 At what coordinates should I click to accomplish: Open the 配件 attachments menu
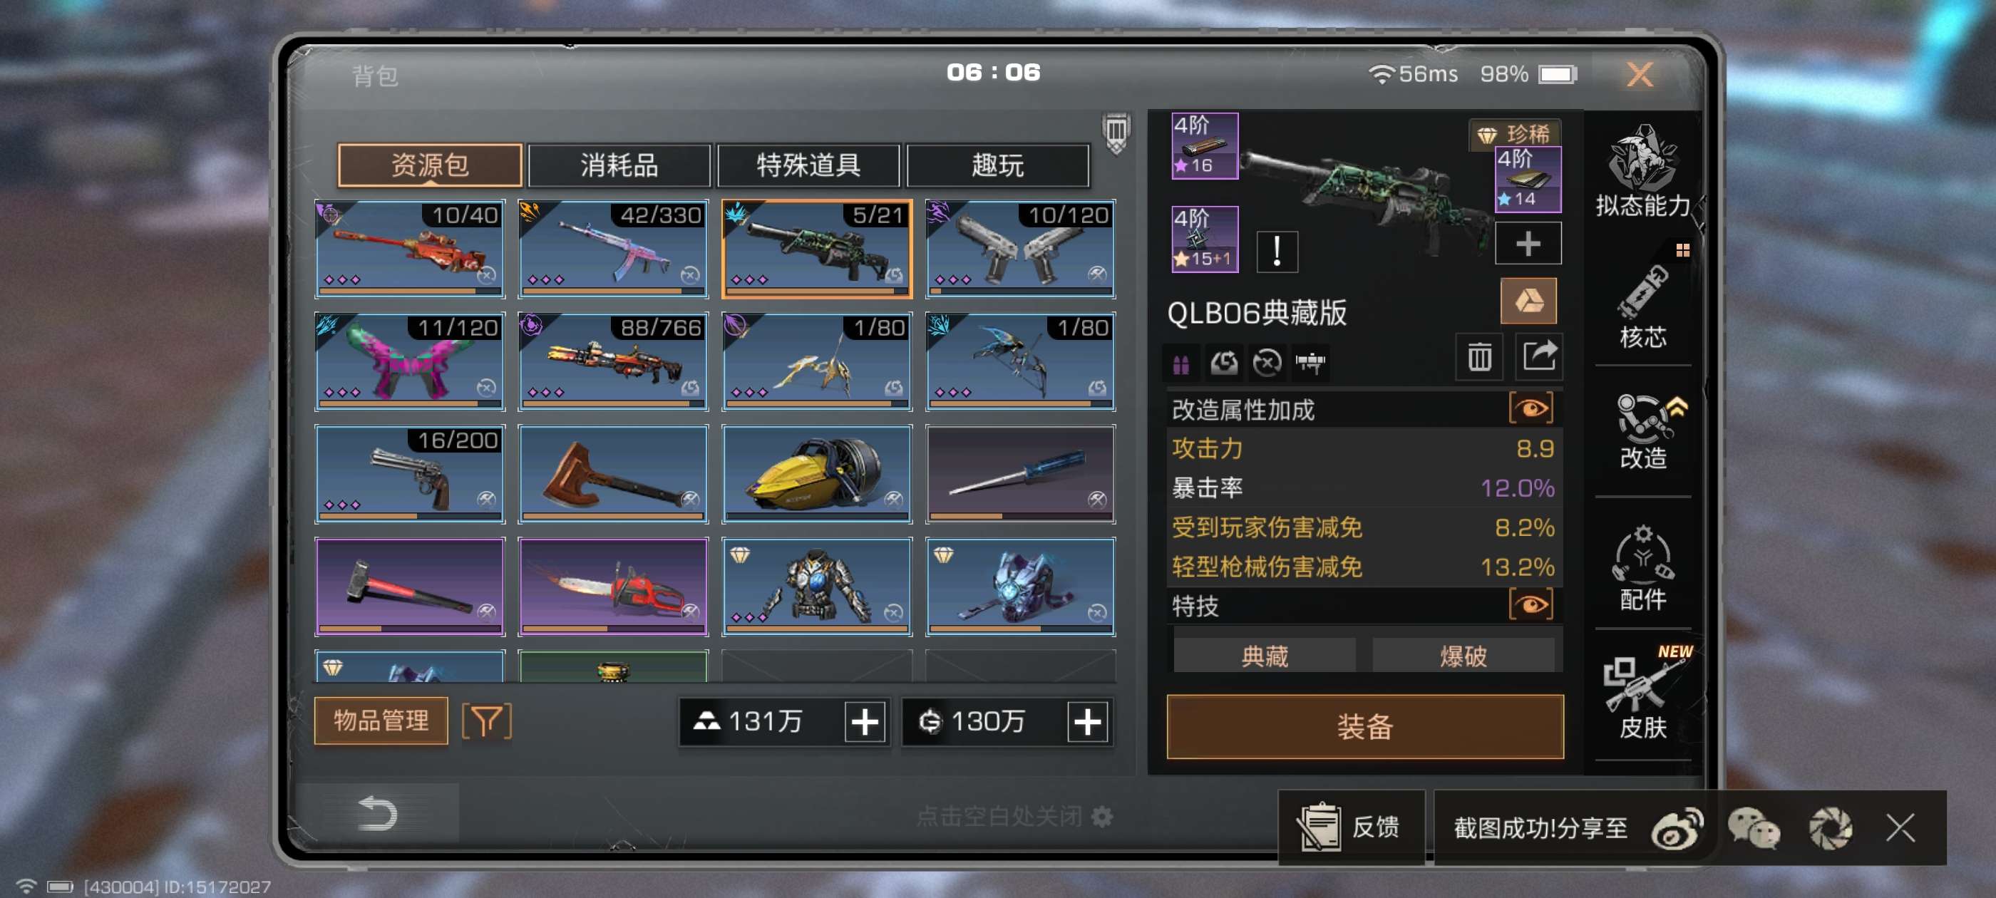point(1642,567)
